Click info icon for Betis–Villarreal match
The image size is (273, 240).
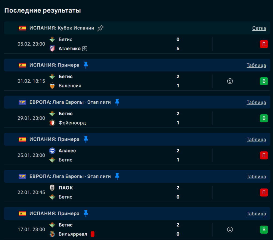click(230, 229)
